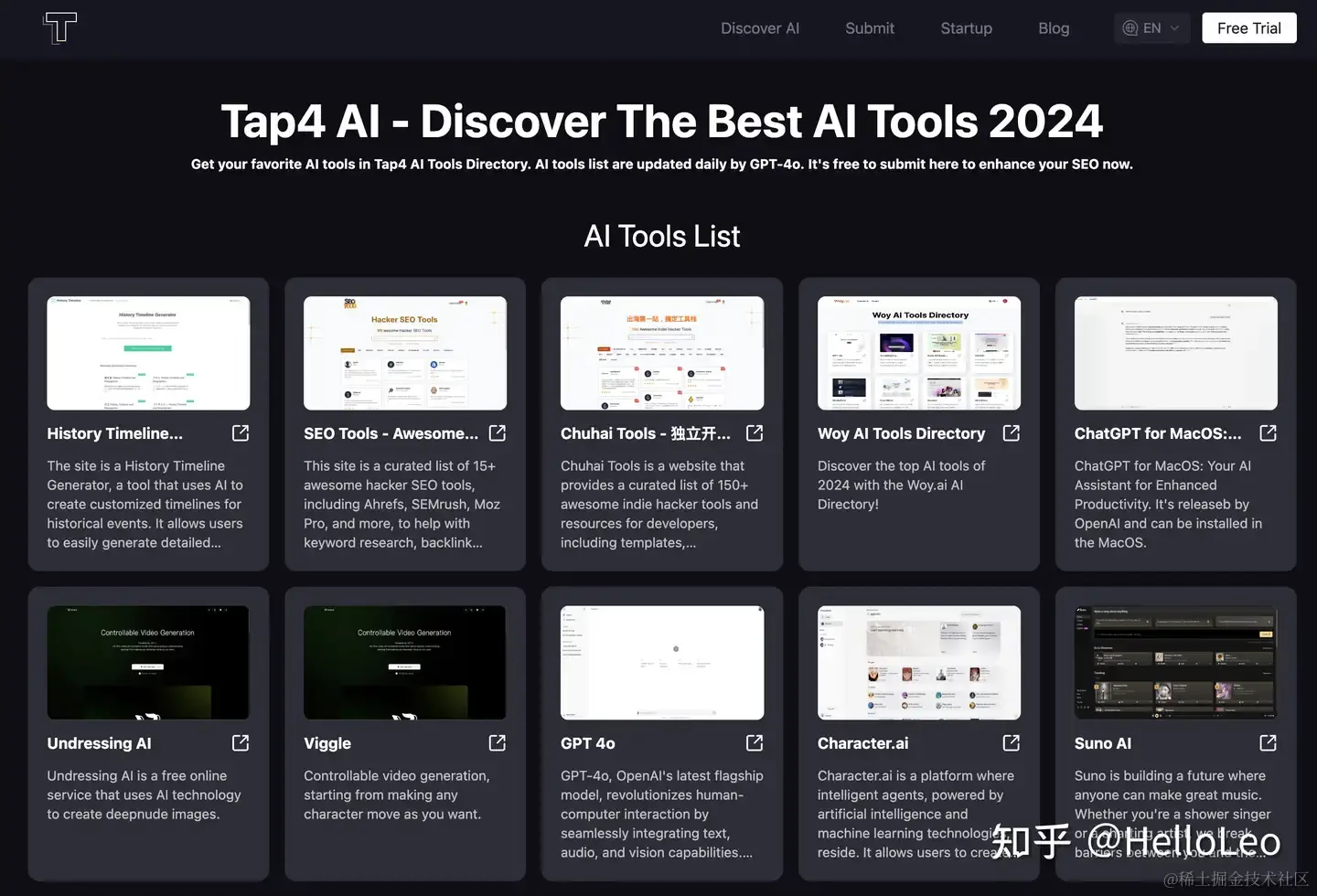
Task: Click the Undressing AI title
Action: [x=100, y=743]
